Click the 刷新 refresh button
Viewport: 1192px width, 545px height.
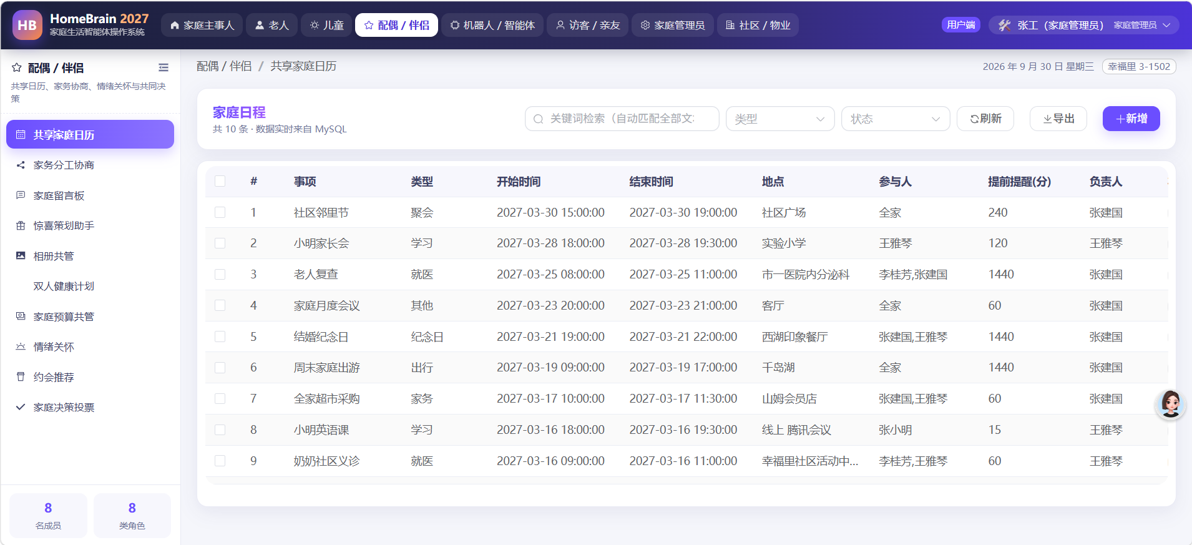tap(985, 119)
